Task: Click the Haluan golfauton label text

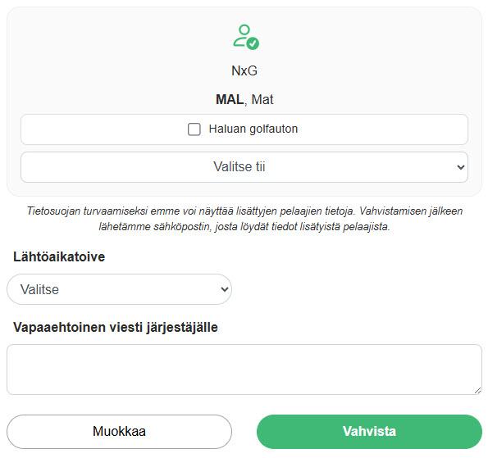Action: click(x=253, y=129)
